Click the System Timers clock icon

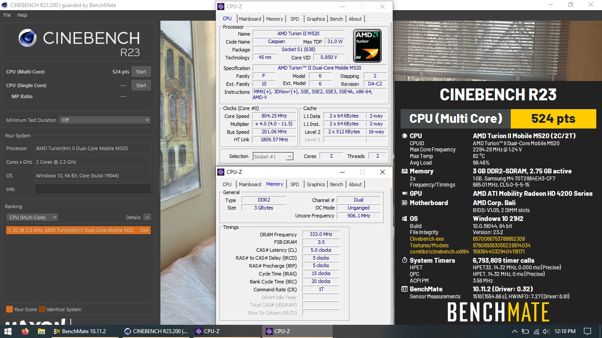point(405,261)
